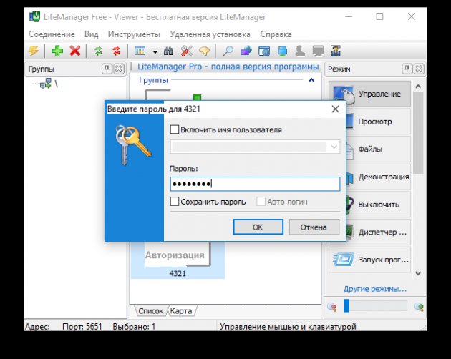
Task: Open the Удаленная установка menu
Action: pyautogui.click(x=210, y=34)
